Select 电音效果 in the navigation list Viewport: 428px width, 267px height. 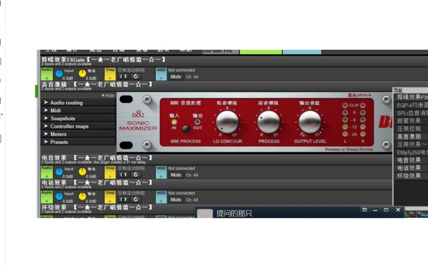point(411,160)
